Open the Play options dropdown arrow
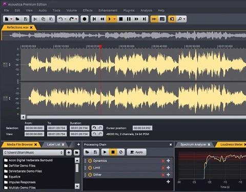This screenshot has height=192, width=246. tap(114, 19)
